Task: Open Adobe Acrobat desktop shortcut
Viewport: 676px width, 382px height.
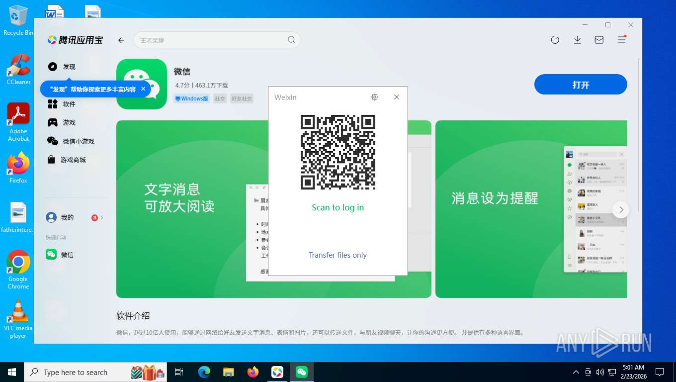Action: (18, 122)
